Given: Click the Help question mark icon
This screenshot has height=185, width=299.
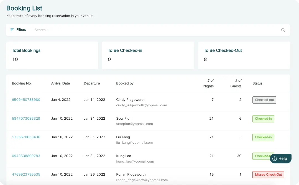Looking at the screenshot, I should click(x=275, y=159).
